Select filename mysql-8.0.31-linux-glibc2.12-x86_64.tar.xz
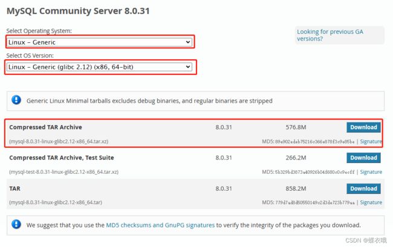 [x=59, y=141]
